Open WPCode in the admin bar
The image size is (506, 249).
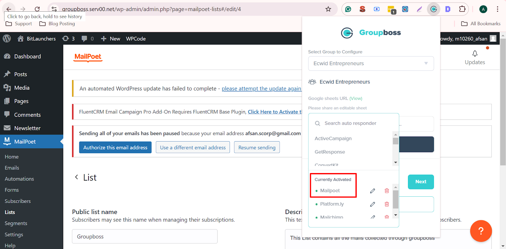136,38
